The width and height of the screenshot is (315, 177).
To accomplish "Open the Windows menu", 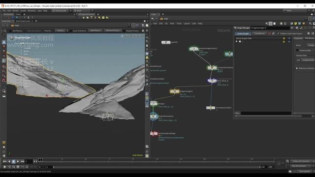I will pyautogui.click(x=31, y=11).
